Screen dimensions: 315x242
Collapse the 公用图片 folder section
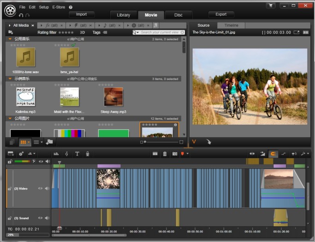(10, 118)
